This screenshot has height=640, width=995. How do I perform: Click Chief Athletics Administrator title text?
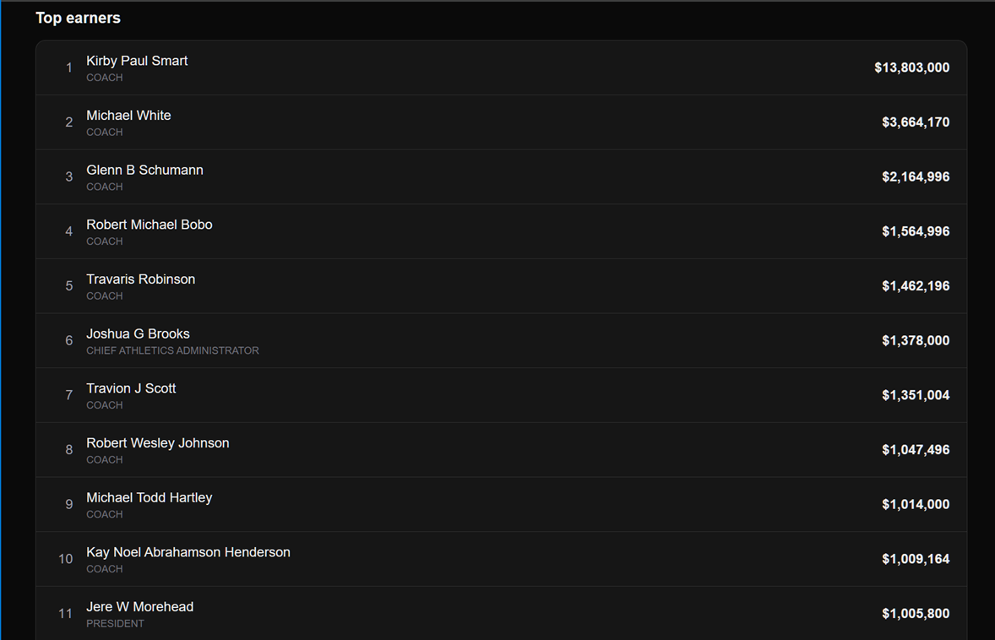[x=172, y=350]
